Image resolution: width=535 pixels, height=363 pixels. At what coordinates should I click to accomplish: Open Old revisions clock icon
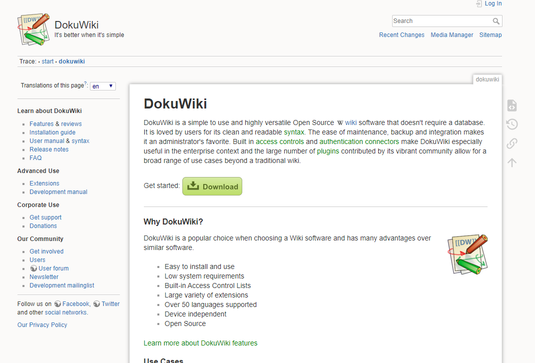(x=512, y=124)
